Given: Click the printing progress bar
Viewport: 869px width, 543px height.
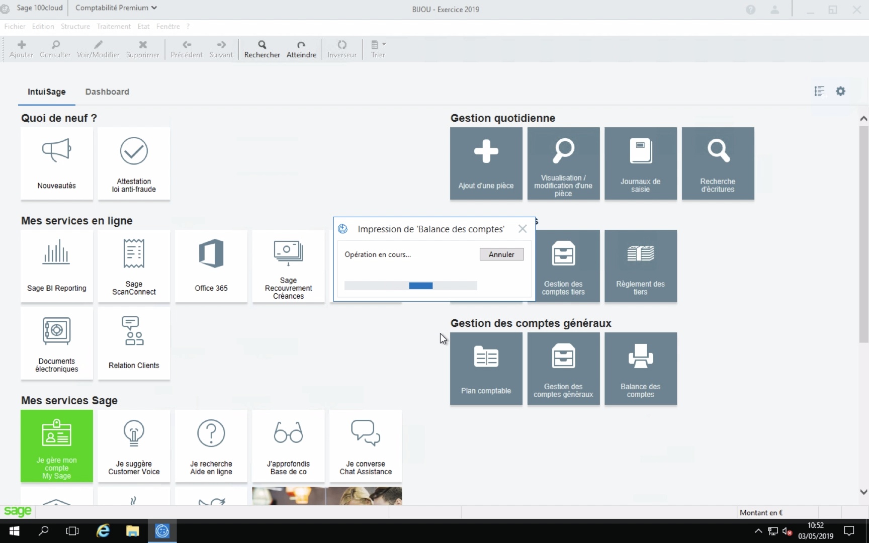Looking at the screenshot, I should (x=411, y=286).
